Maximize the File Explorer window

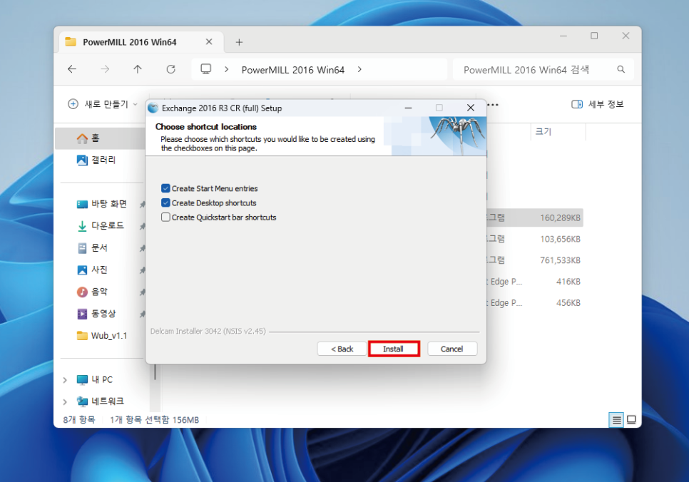(594, 36)
